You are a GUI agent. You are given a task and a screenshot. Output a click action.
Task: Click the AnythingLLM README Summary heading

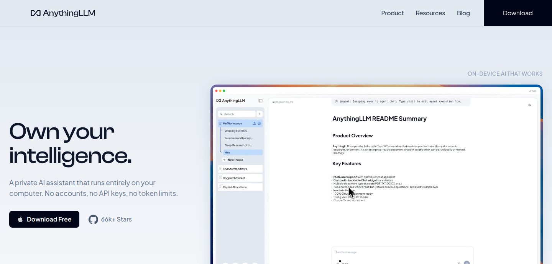pos(379,119)
